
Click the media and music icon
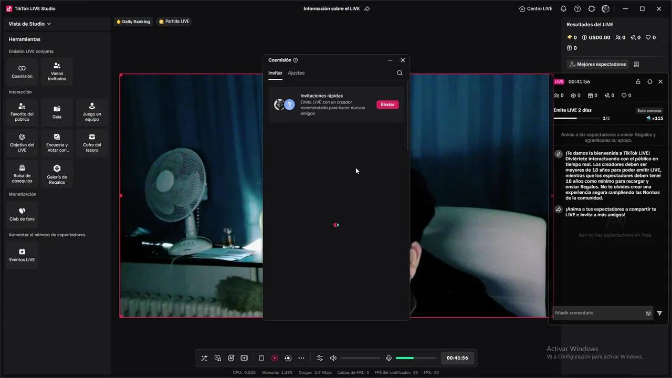pyautogui.click(x=218, y=358)
